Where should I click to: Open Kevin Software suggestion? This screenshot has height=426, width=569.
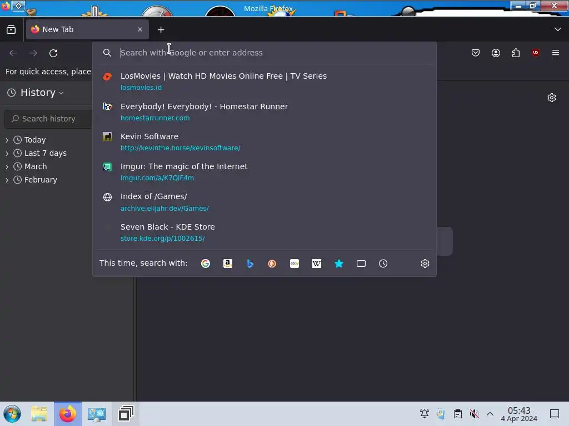[x=264, y=141]
